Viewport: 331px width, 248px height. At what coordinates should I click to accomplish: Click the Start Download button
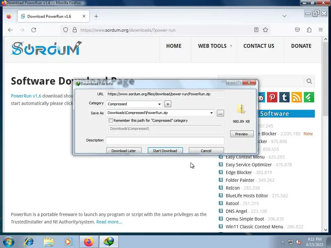coord(165,150)
